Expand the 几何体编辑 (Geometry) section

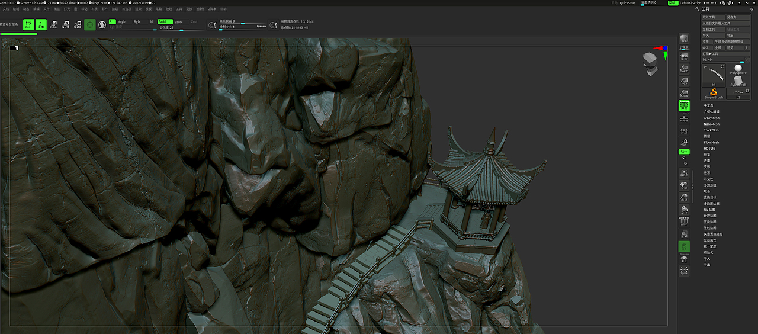[711, 111]
